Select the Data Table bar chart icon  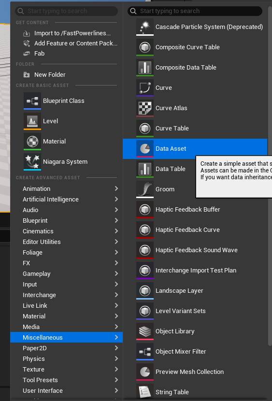[145, 169]
